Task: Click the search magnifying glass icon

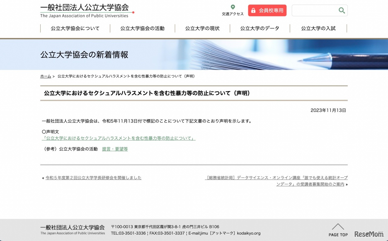Action: 341,10
